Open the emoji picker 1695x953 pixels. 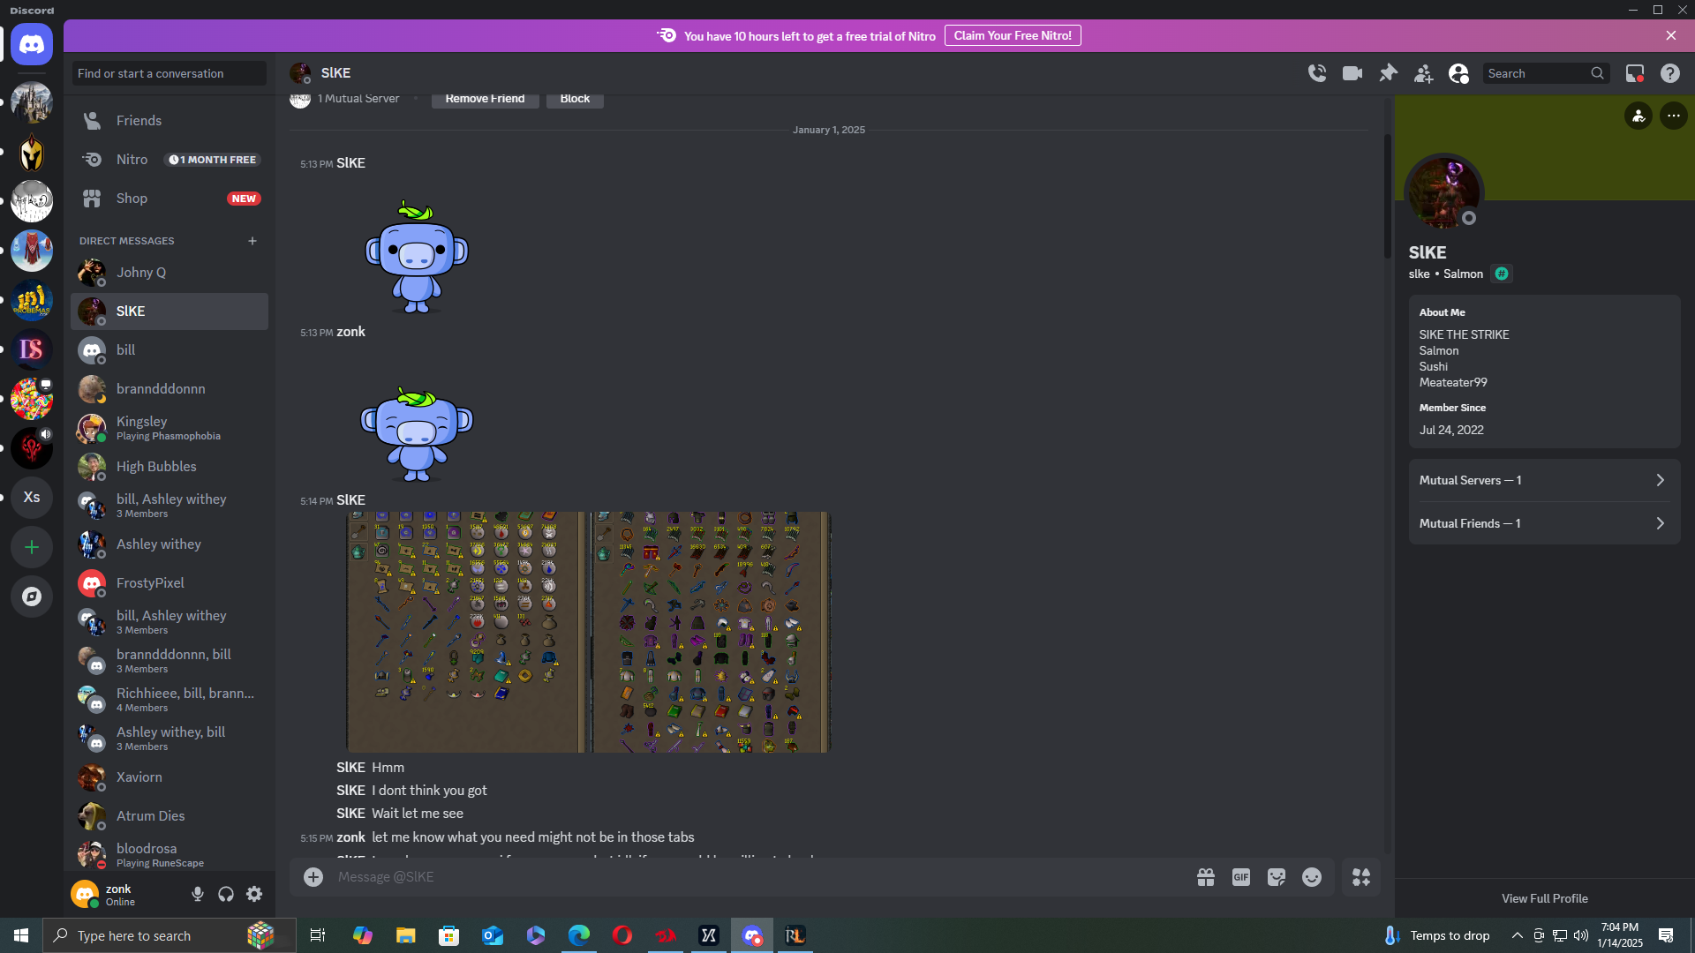click(x=1312, y=877)
